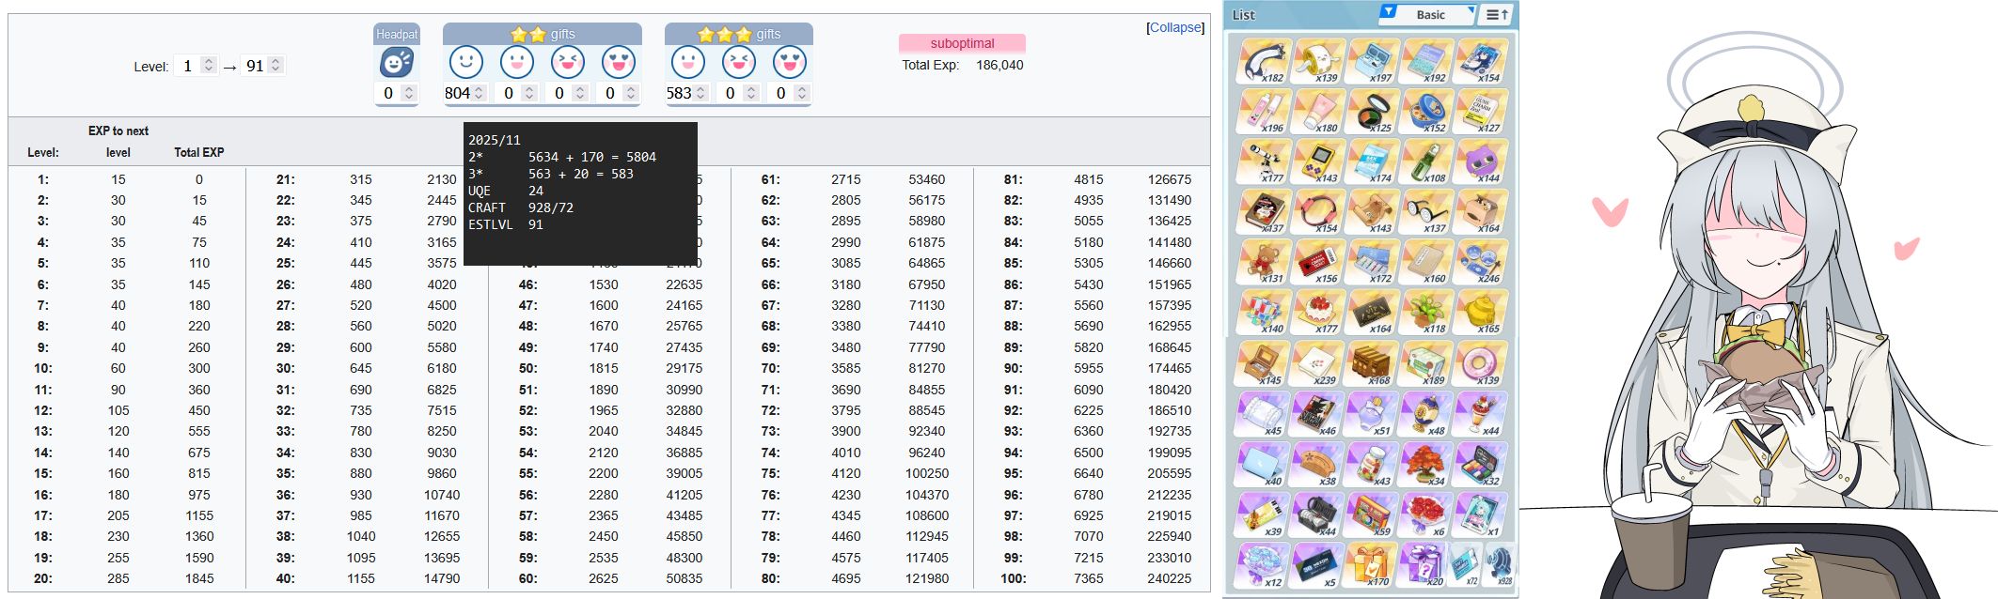1998x599 pixels.
Task: Click the List panel title
Action: click(1244, 15)
